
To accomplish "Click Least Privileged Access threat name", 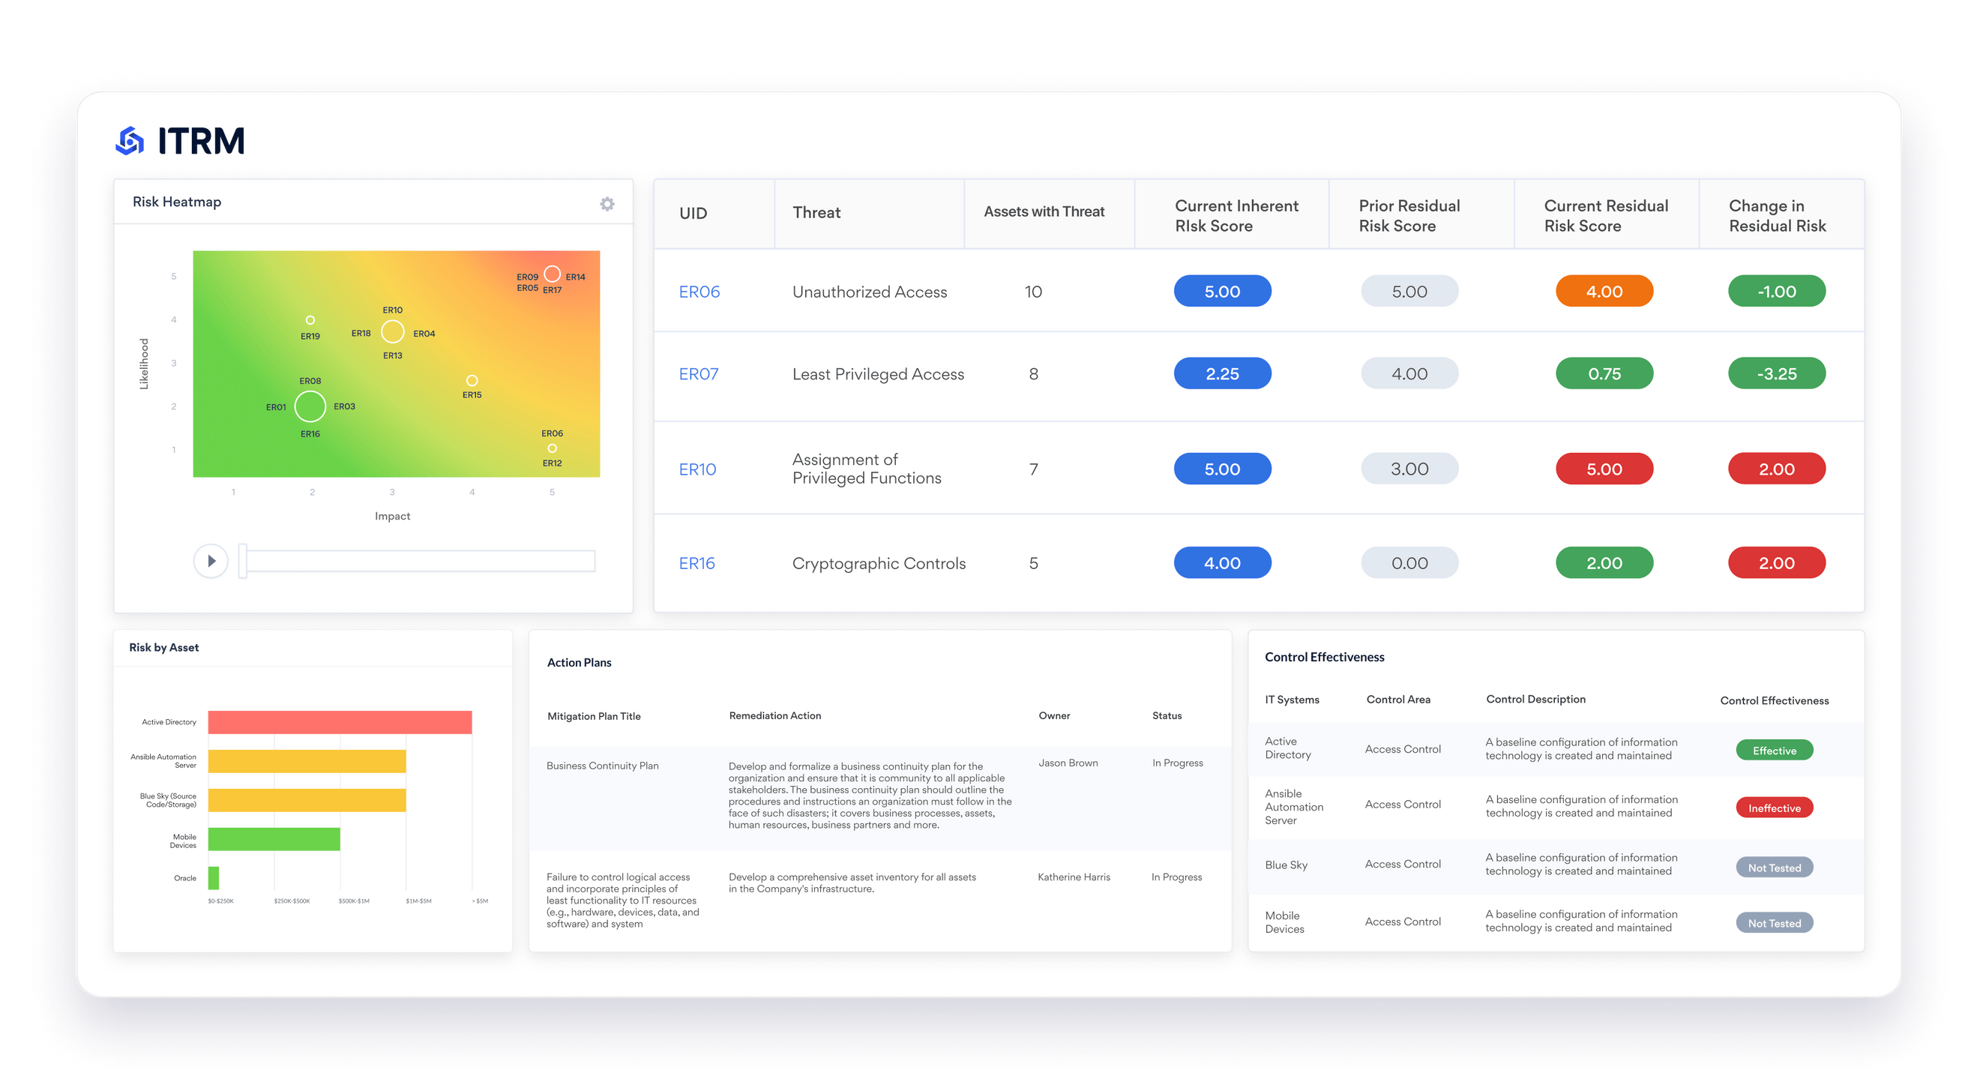I will (x=877, y=374).
